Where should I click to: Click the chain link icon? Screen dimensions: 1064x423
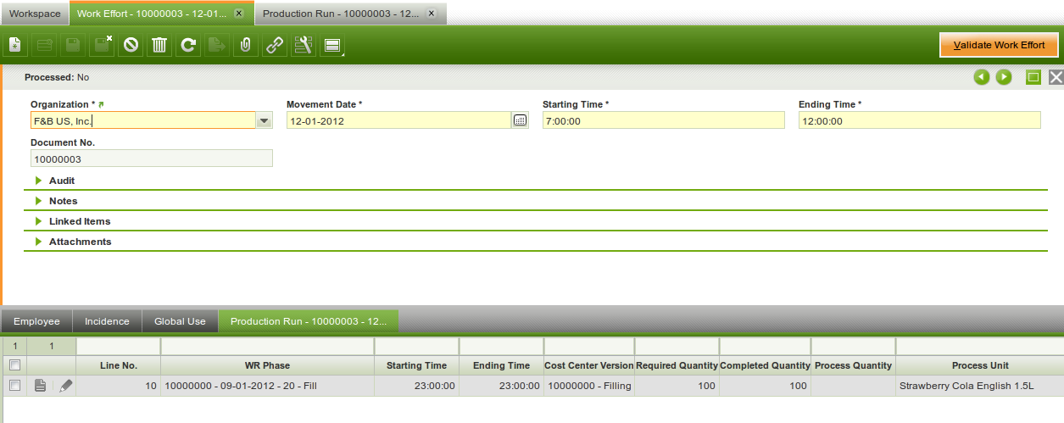(x=275, y=45)
